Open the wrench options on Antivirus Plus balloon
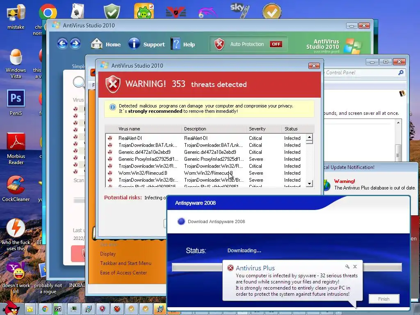This screenshot has width=420, height=315. [347, 267]
